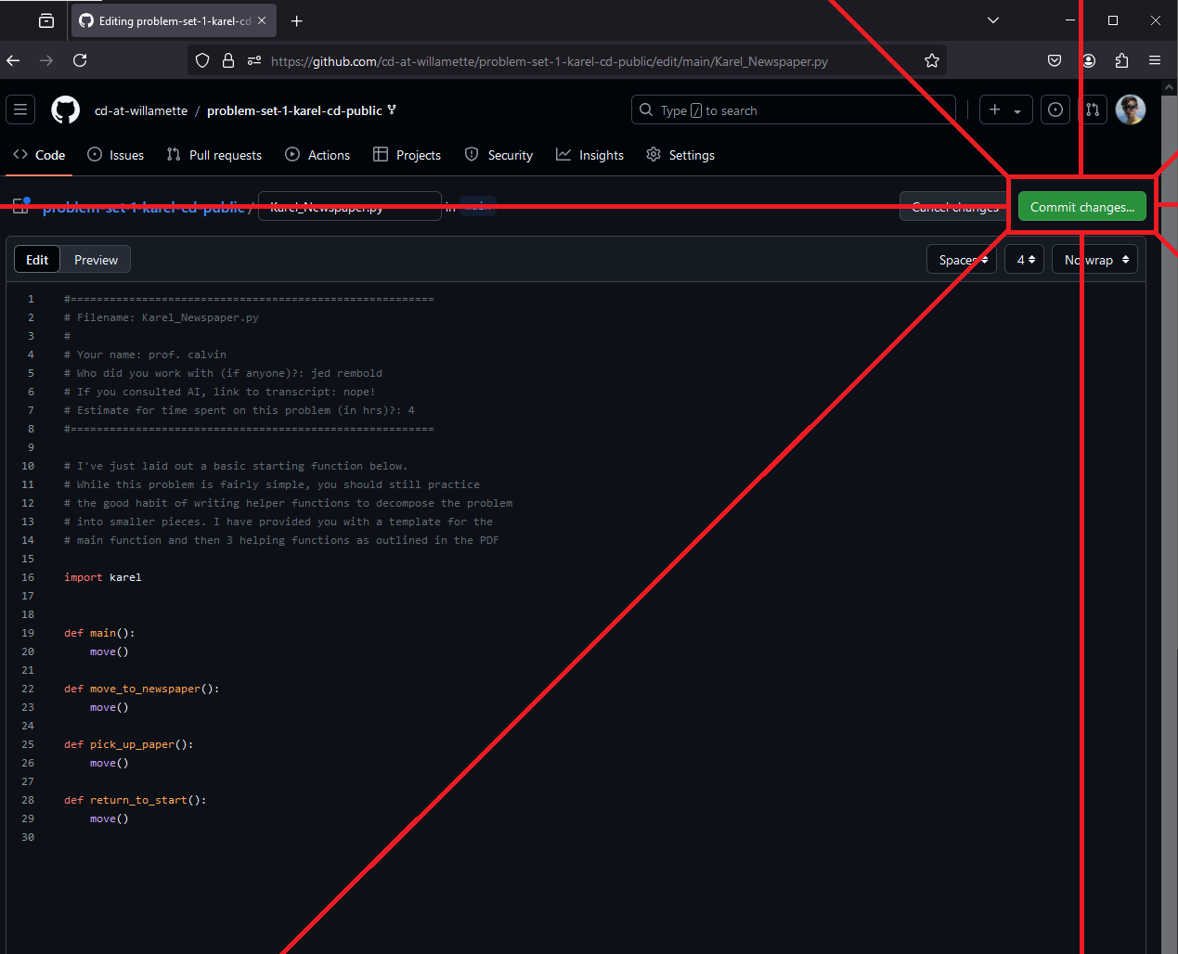The width and height of the screenshot is (1178, 954).
Task: Select the Edit mode toggle
Action: point(37,260)
